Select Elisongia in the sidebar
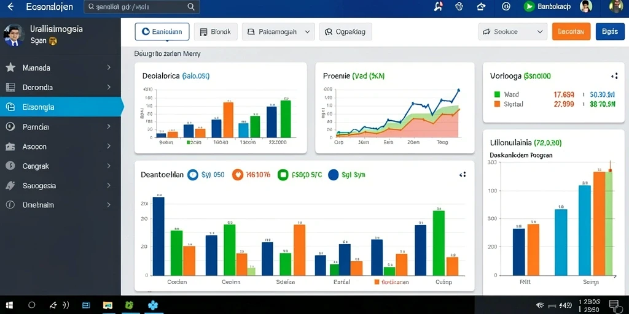 [60, 107]
